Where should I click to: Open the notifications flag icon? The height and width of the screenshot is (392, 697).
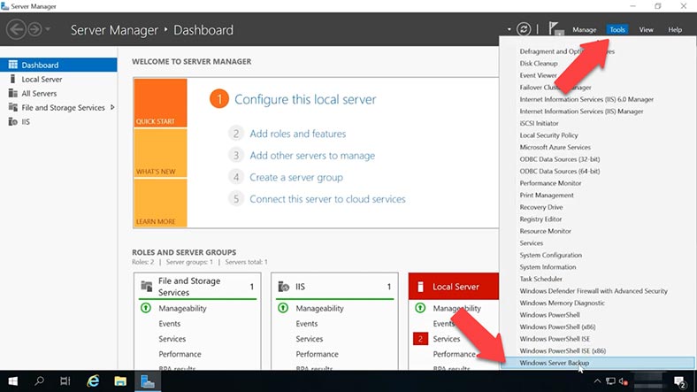(x=555, y=29)
